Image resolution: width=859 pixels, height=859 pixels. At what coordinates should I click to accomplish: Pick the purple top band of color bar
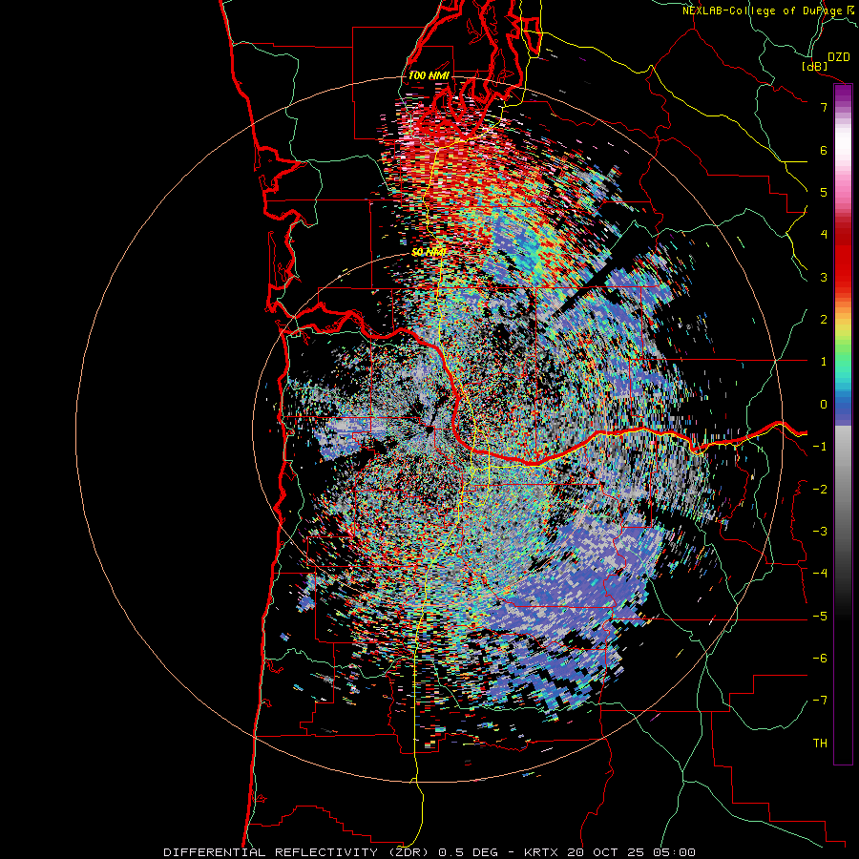tap(843, 92)
